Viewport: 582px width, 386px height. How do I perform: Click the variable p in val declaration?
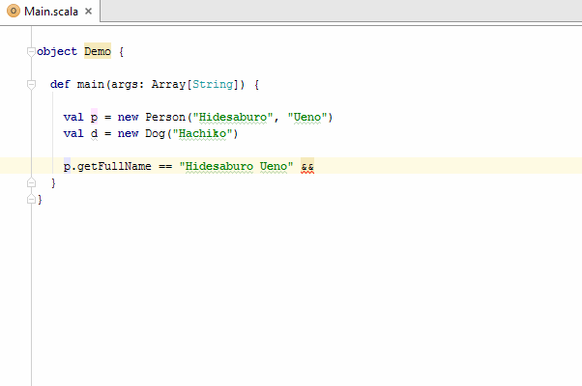[x=95, y=117]
